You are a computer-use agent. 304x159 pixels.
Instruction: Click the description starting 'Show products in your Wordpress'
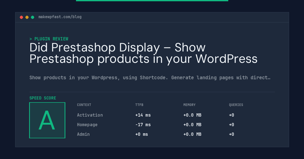click(x=150, y=78)
